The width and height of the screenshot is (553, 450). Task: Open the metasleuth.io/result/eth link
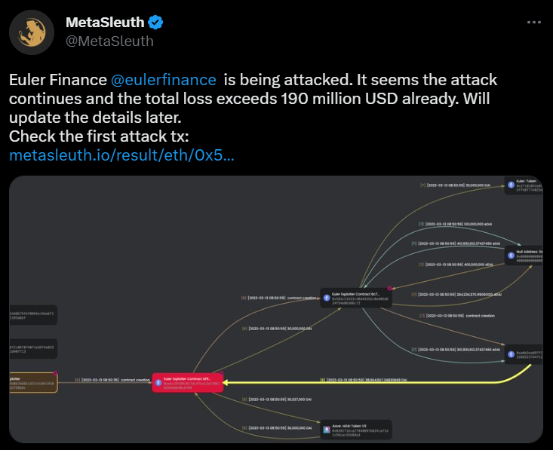pos(121,155)
